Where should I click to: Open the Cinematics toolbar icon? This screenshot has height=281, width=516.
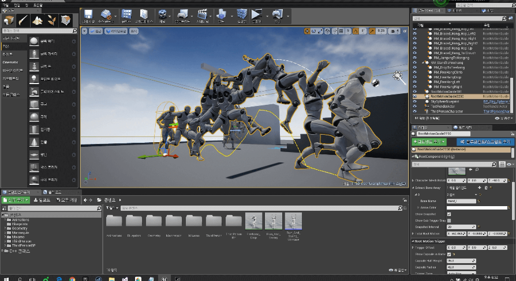(203, 15)
